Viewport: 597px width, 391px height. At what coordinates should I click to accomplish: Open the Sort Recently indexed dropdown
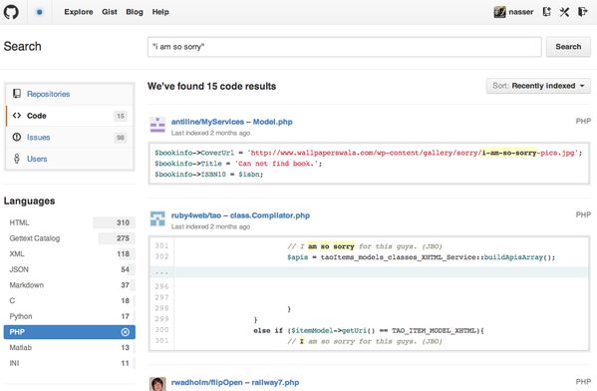point(538,86)
